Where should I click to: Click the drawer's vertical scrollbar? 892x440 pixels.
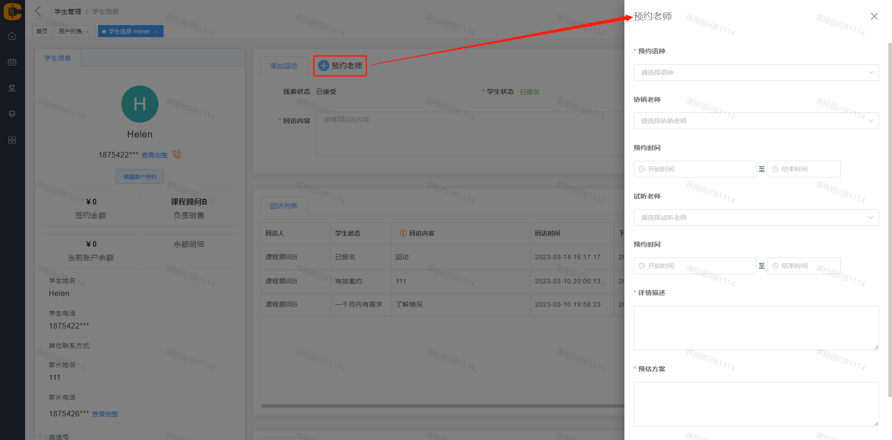(889, 218)
